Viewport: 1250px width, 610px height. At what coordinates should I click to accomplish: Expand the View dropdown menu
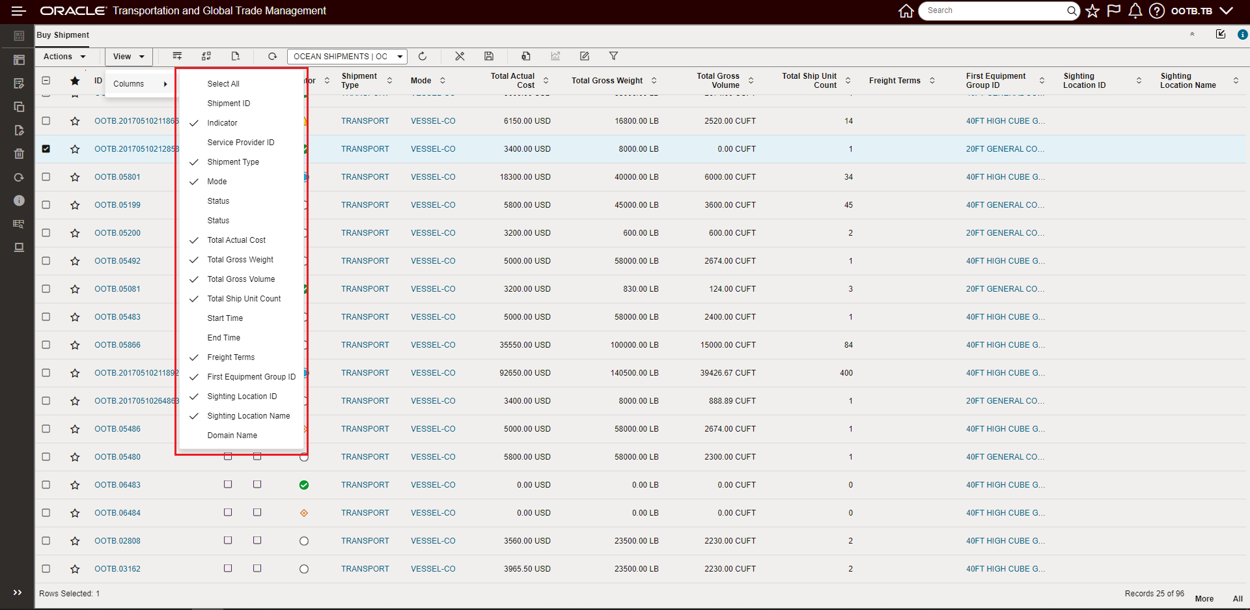(x=128, y=57)
